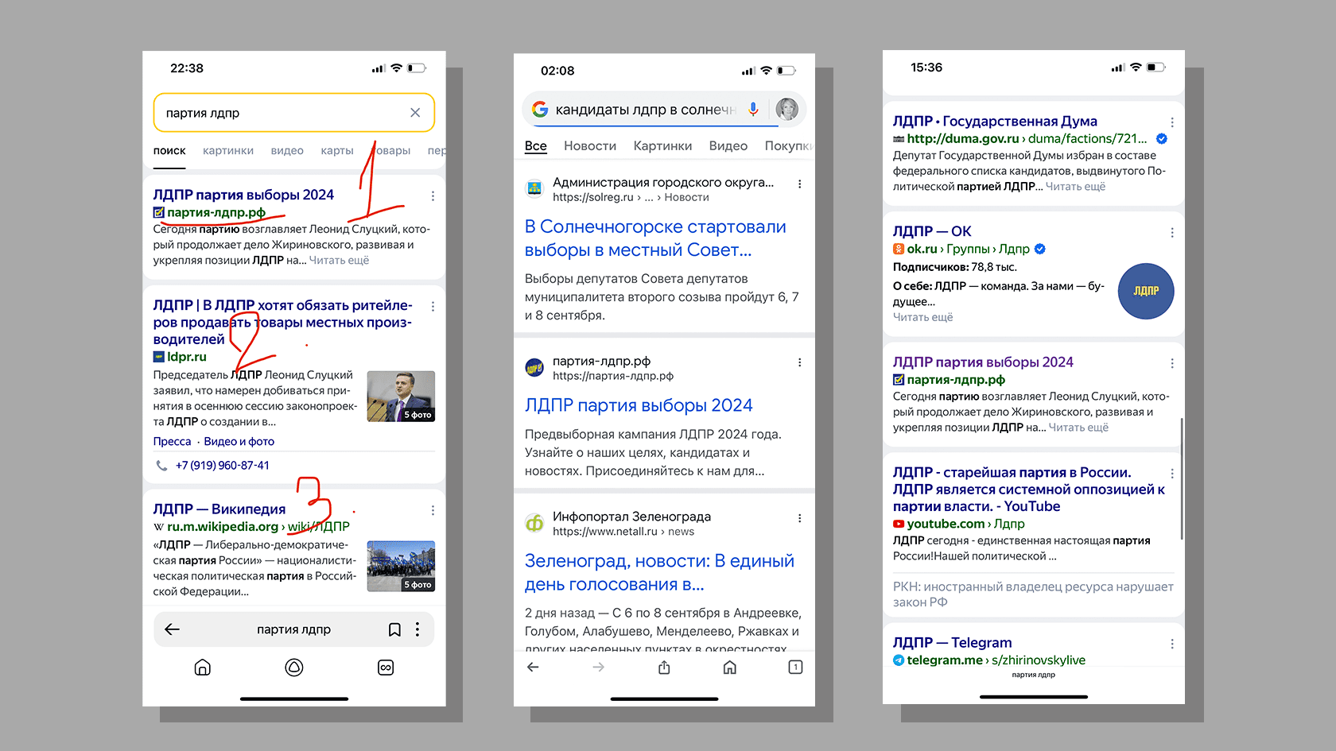The height and width of the screenshot is (751, 1336).
Task: Open ЛДПР партия выборы 2024 Google result
Action: pyautogui.click(x=639, y=405)
